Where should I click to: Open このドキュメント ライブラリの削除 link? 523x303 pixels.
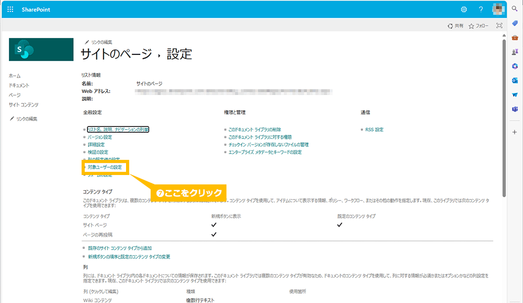click(x=255, y=130)
